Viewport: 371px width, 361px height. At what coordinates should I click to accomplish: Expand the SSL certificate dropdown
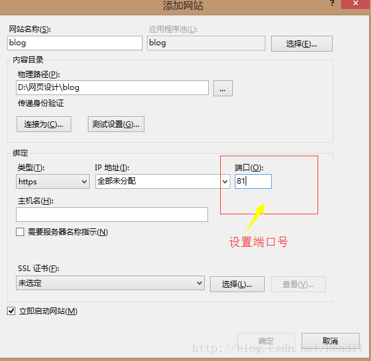coord(110,283)
